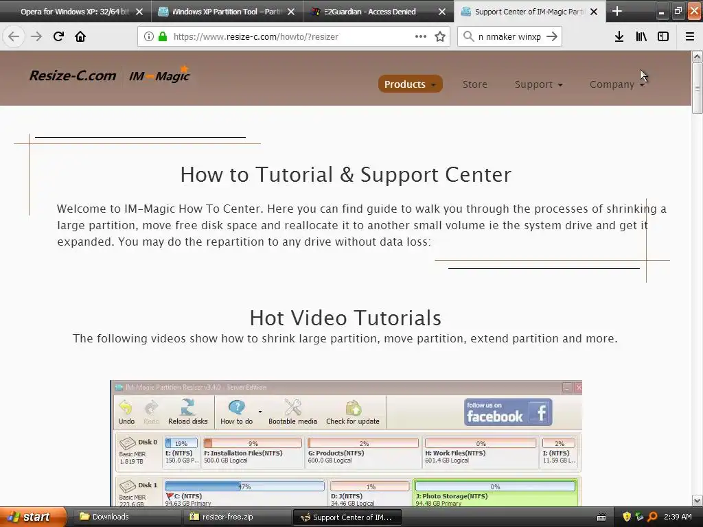Close the Opera for Windows XP tab
The height and width of the screenshot is (527, 703).
(x=139, y=12)
